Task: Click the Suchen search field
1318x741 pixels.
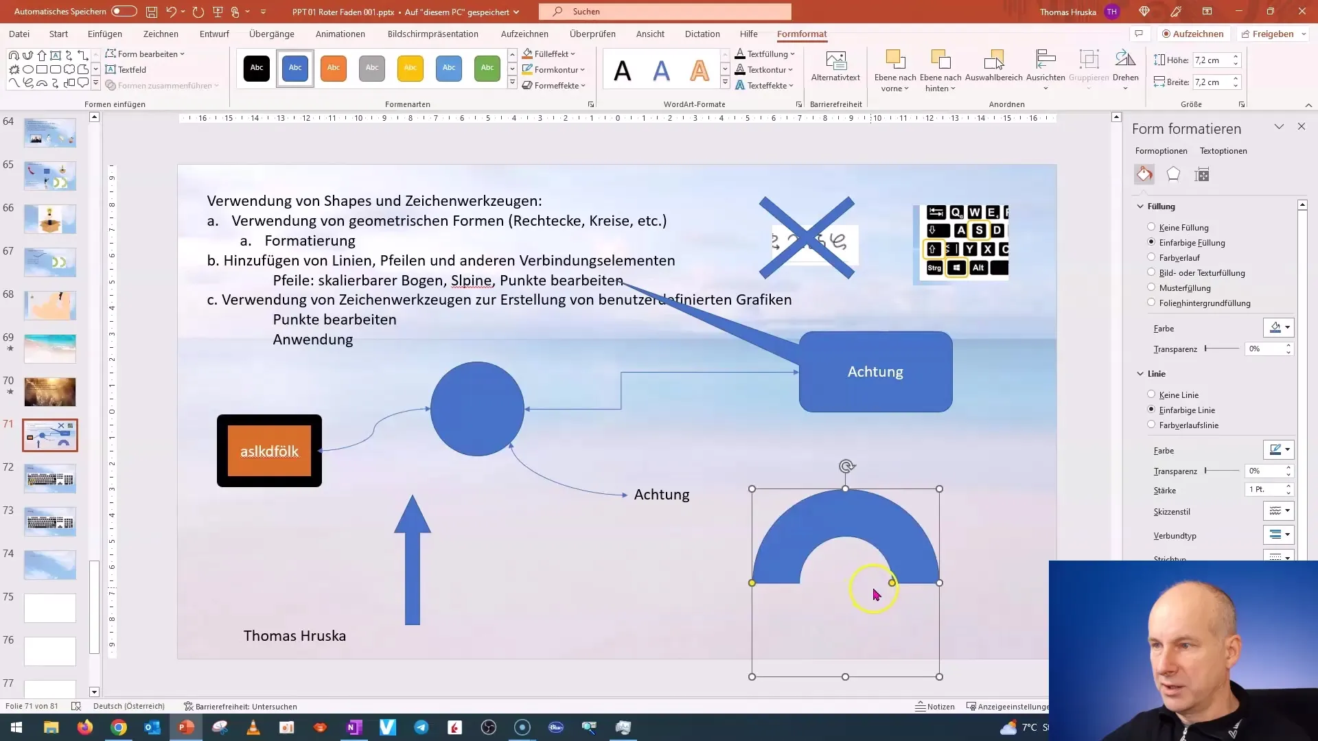Action: (664, 12)
